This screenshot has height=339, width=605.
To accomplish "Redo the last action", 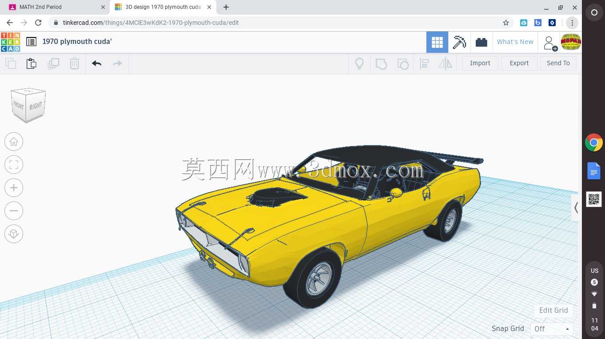I will 117,63.
